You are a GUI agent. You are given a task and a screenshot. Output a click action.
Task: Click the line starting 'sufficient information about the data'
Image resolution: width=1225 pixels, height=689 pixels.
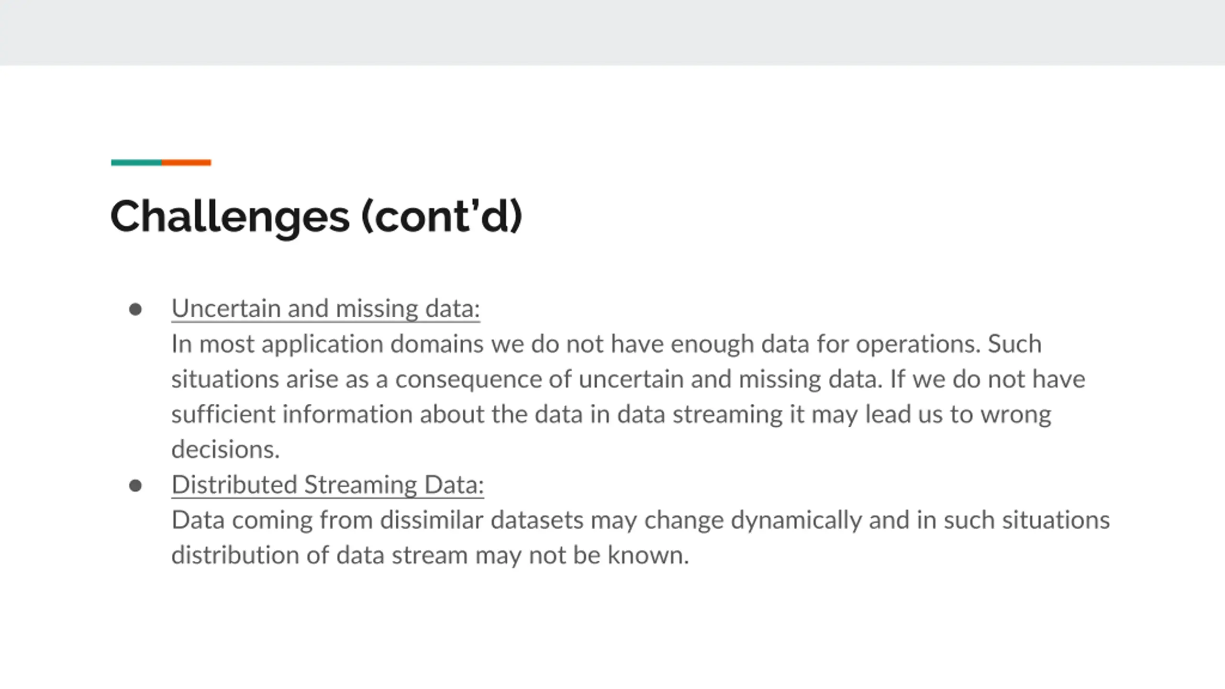tap(611, 415)
